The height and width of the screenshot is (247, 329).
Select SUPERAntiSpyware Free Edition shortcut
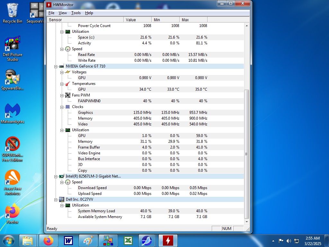click(13, 149)
